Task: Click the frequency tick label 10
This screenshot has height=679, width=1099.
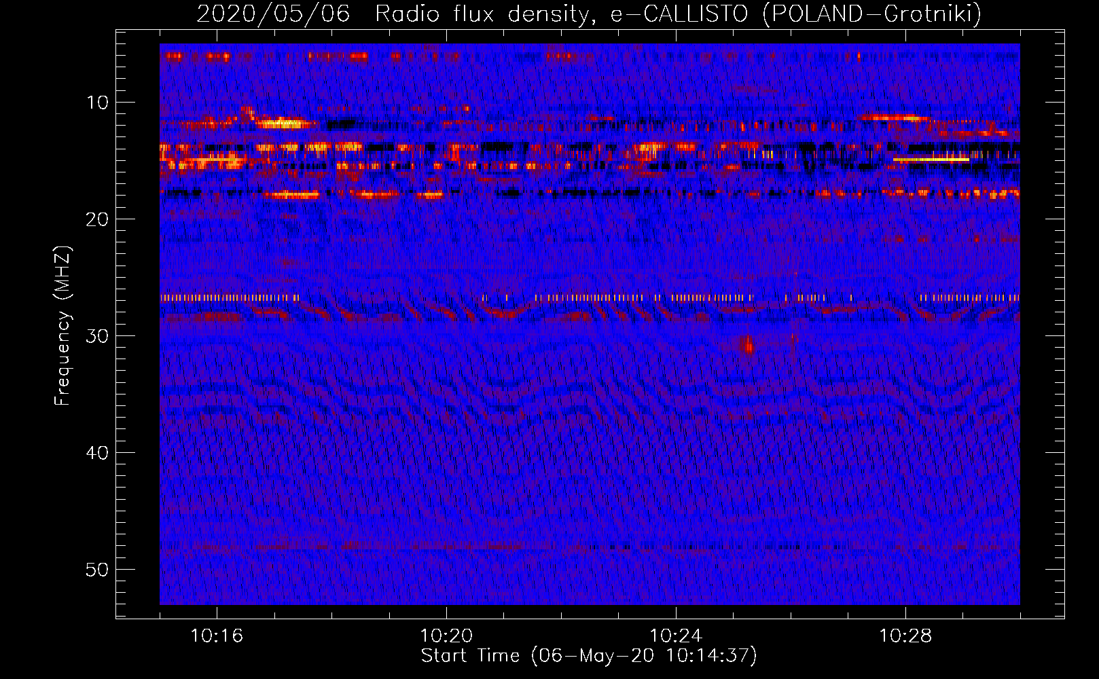Action: tap(97, 103)
